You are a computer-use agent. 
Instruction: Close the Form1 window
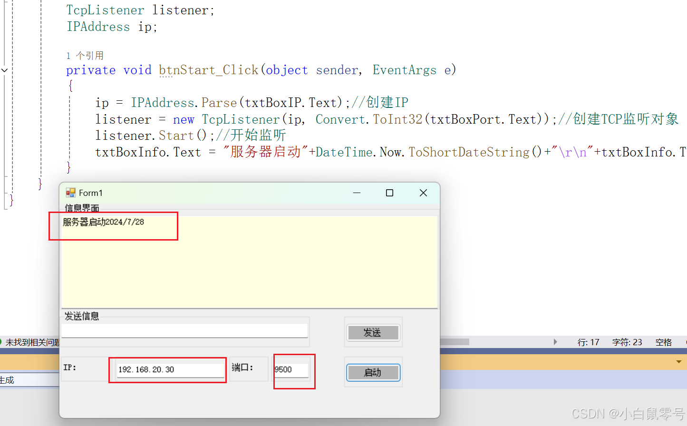pos(423,193)
